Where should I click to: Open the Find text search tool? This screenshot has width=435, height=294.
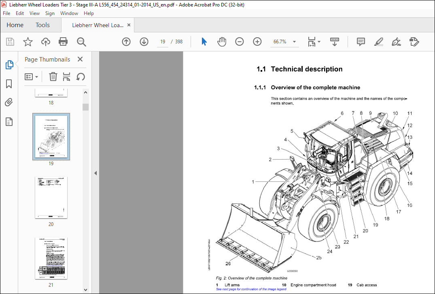point(81,42)
